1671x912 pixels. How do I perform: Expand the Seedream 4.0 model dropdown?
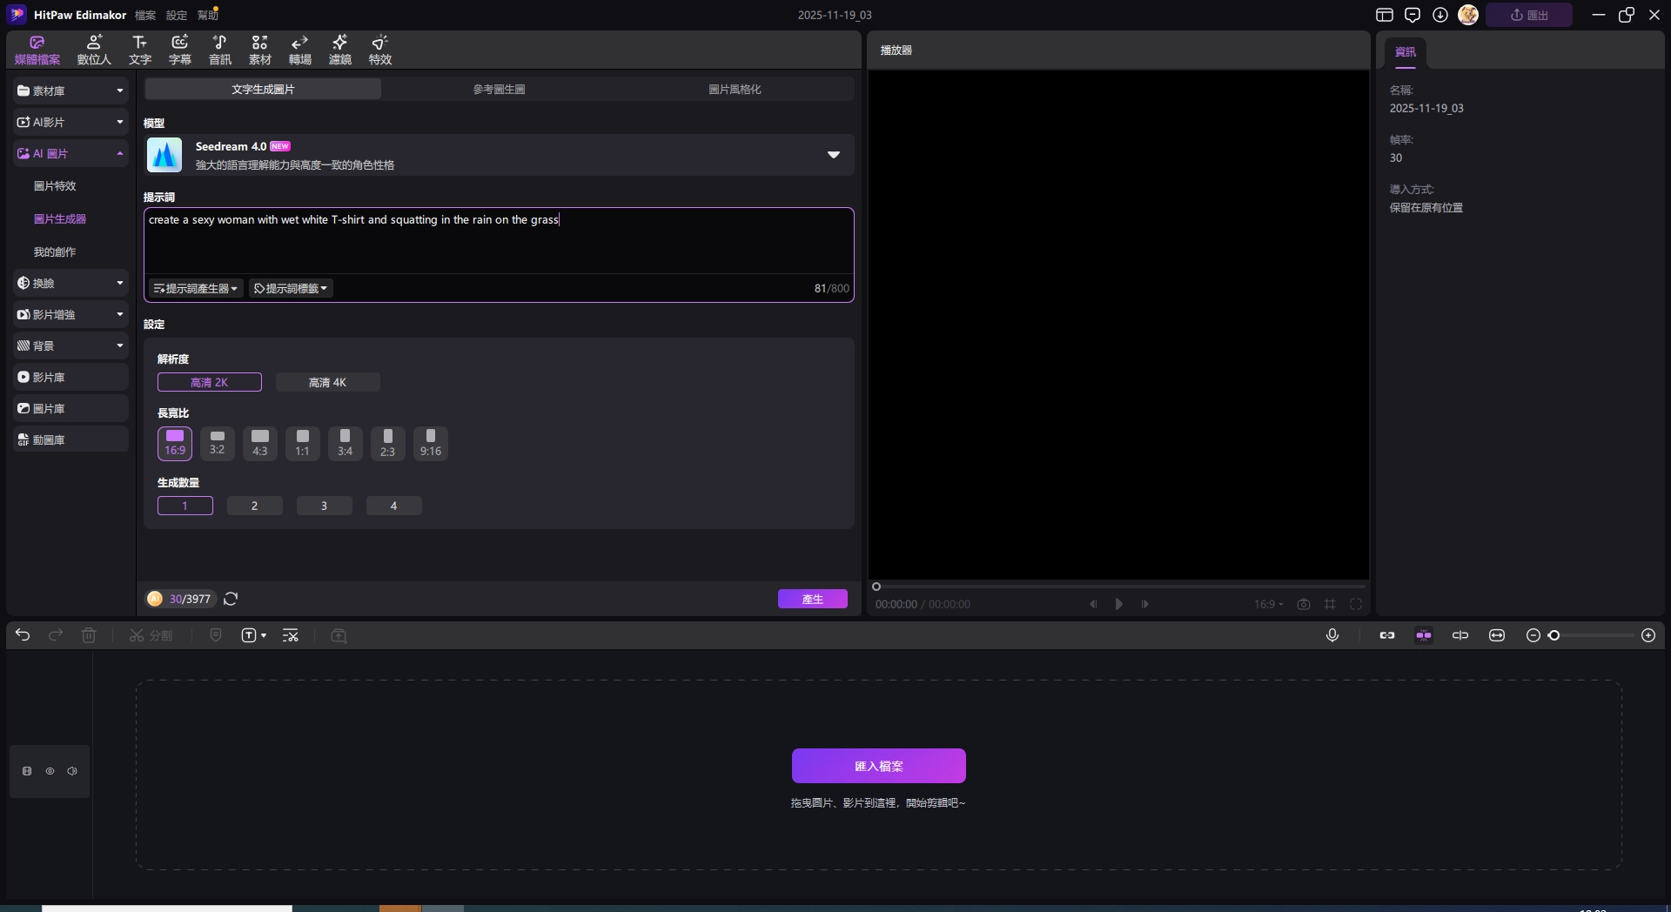pyautogui.click(x=833, y=155)
